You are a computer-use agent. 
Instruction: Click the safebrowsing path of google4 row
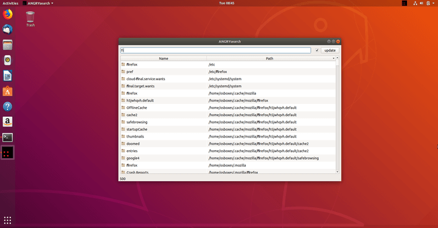pos(263,158)
